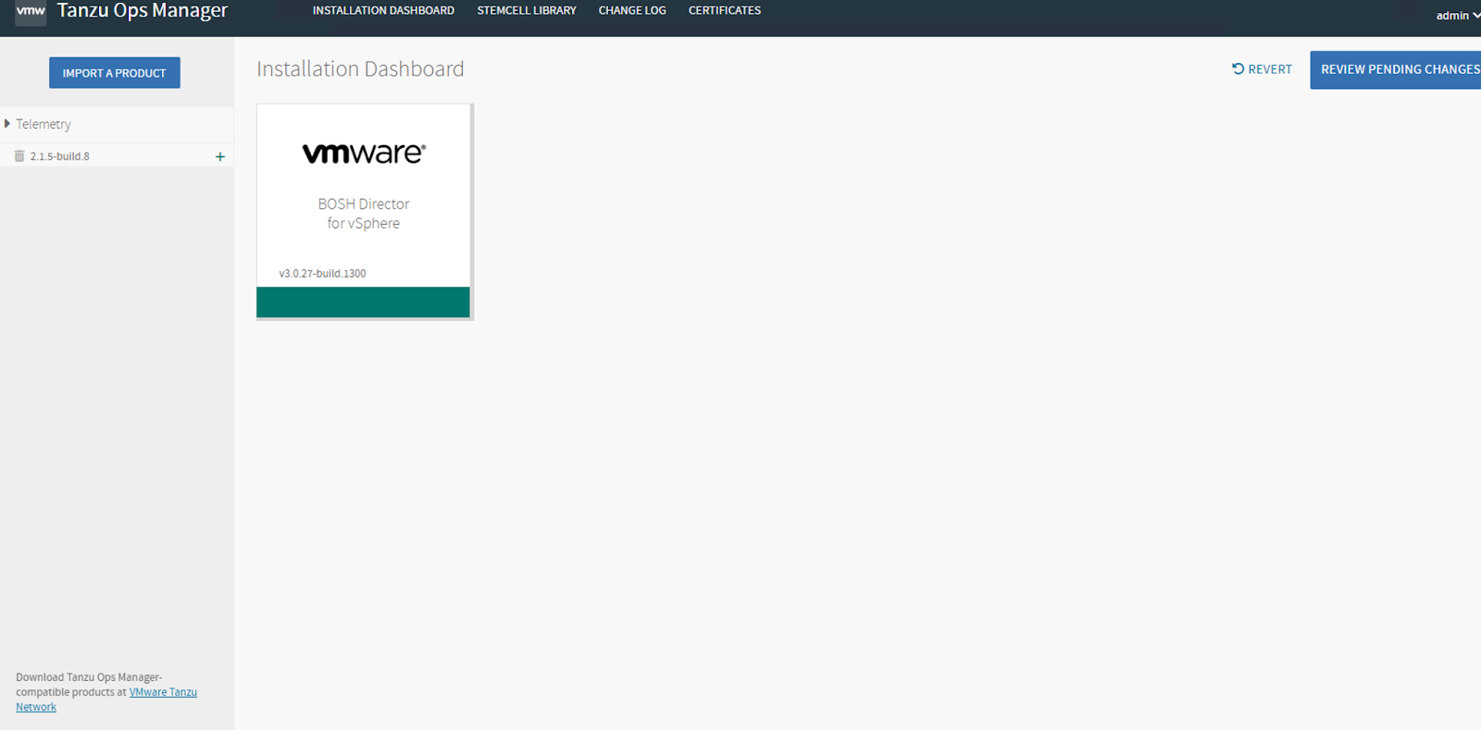Click the vmw logo in header

click(x=31, y=11)
